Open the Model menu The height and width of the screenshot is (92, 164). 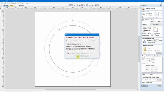tap(8, 3)
